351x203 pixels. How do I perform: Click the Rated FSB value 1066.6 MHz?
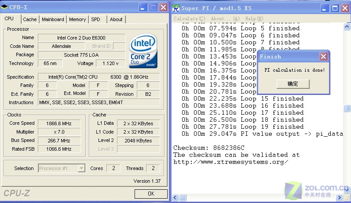(59, 149)
